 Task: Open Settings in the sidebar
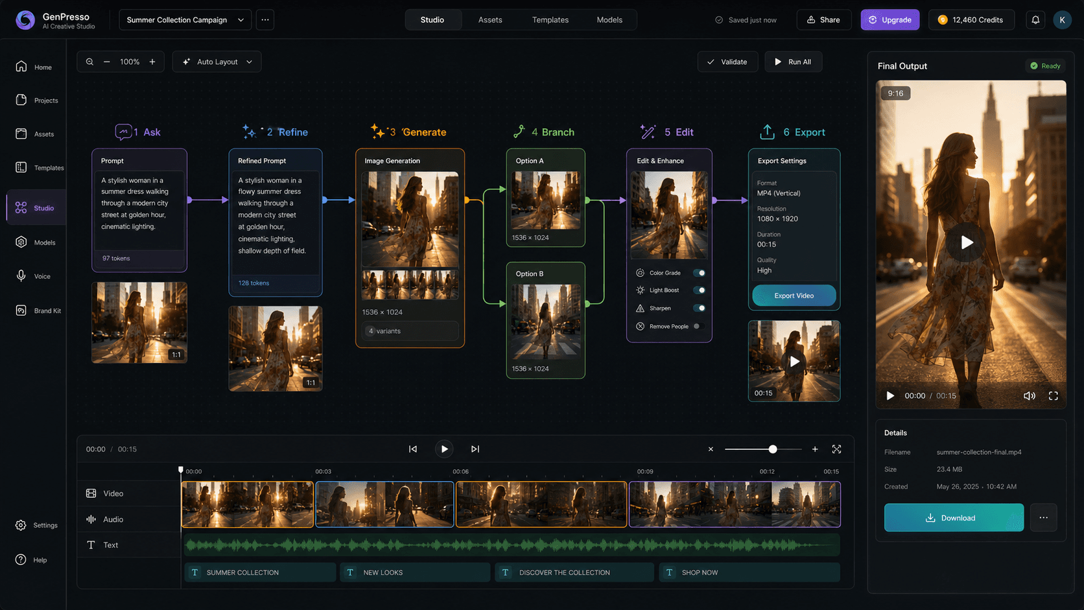36,525
